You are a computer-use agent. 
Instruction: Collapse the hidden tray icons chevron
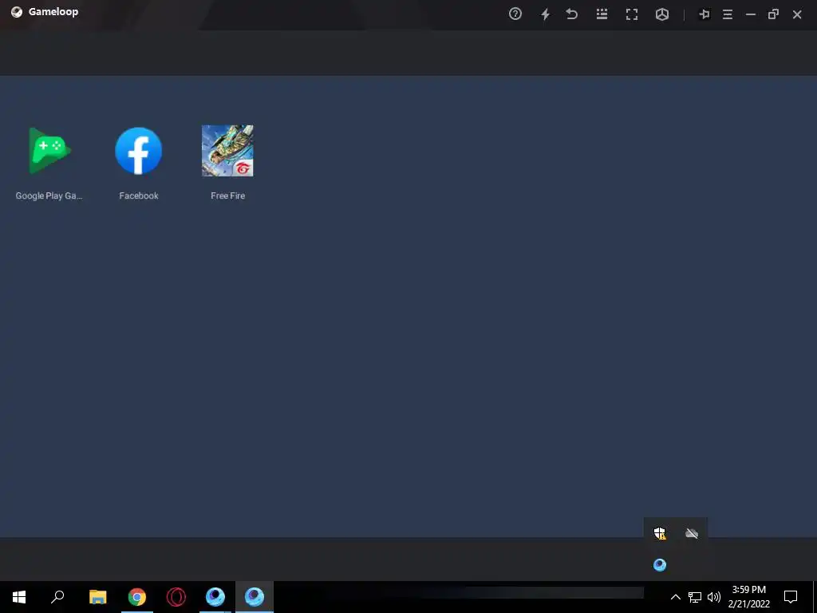point(675,597)
